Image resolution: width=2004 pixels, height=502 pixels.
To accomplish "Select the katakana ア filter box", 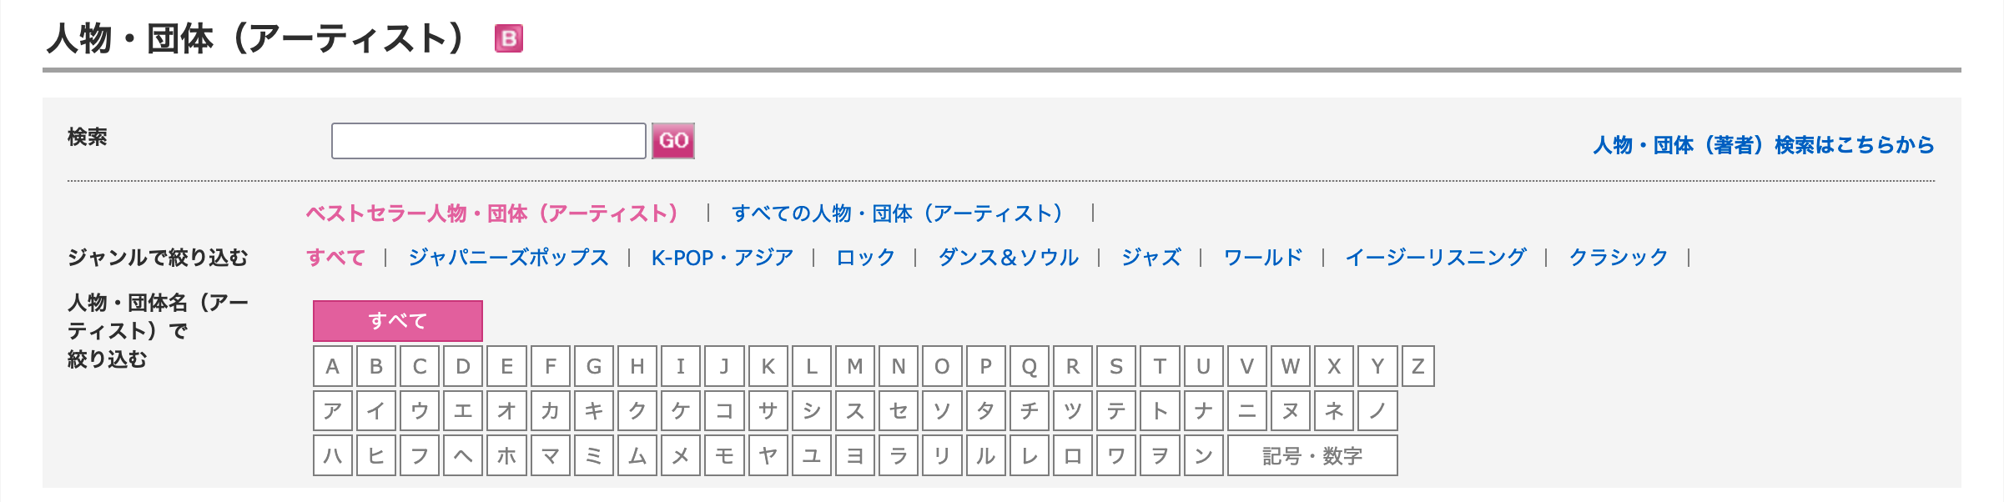I will 333,411.
